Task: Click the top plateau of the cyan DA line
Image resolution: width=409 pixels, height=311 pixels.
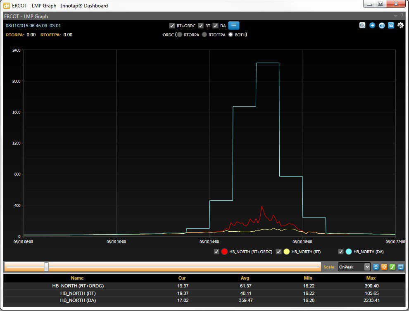Action: (x=268, y=63)
